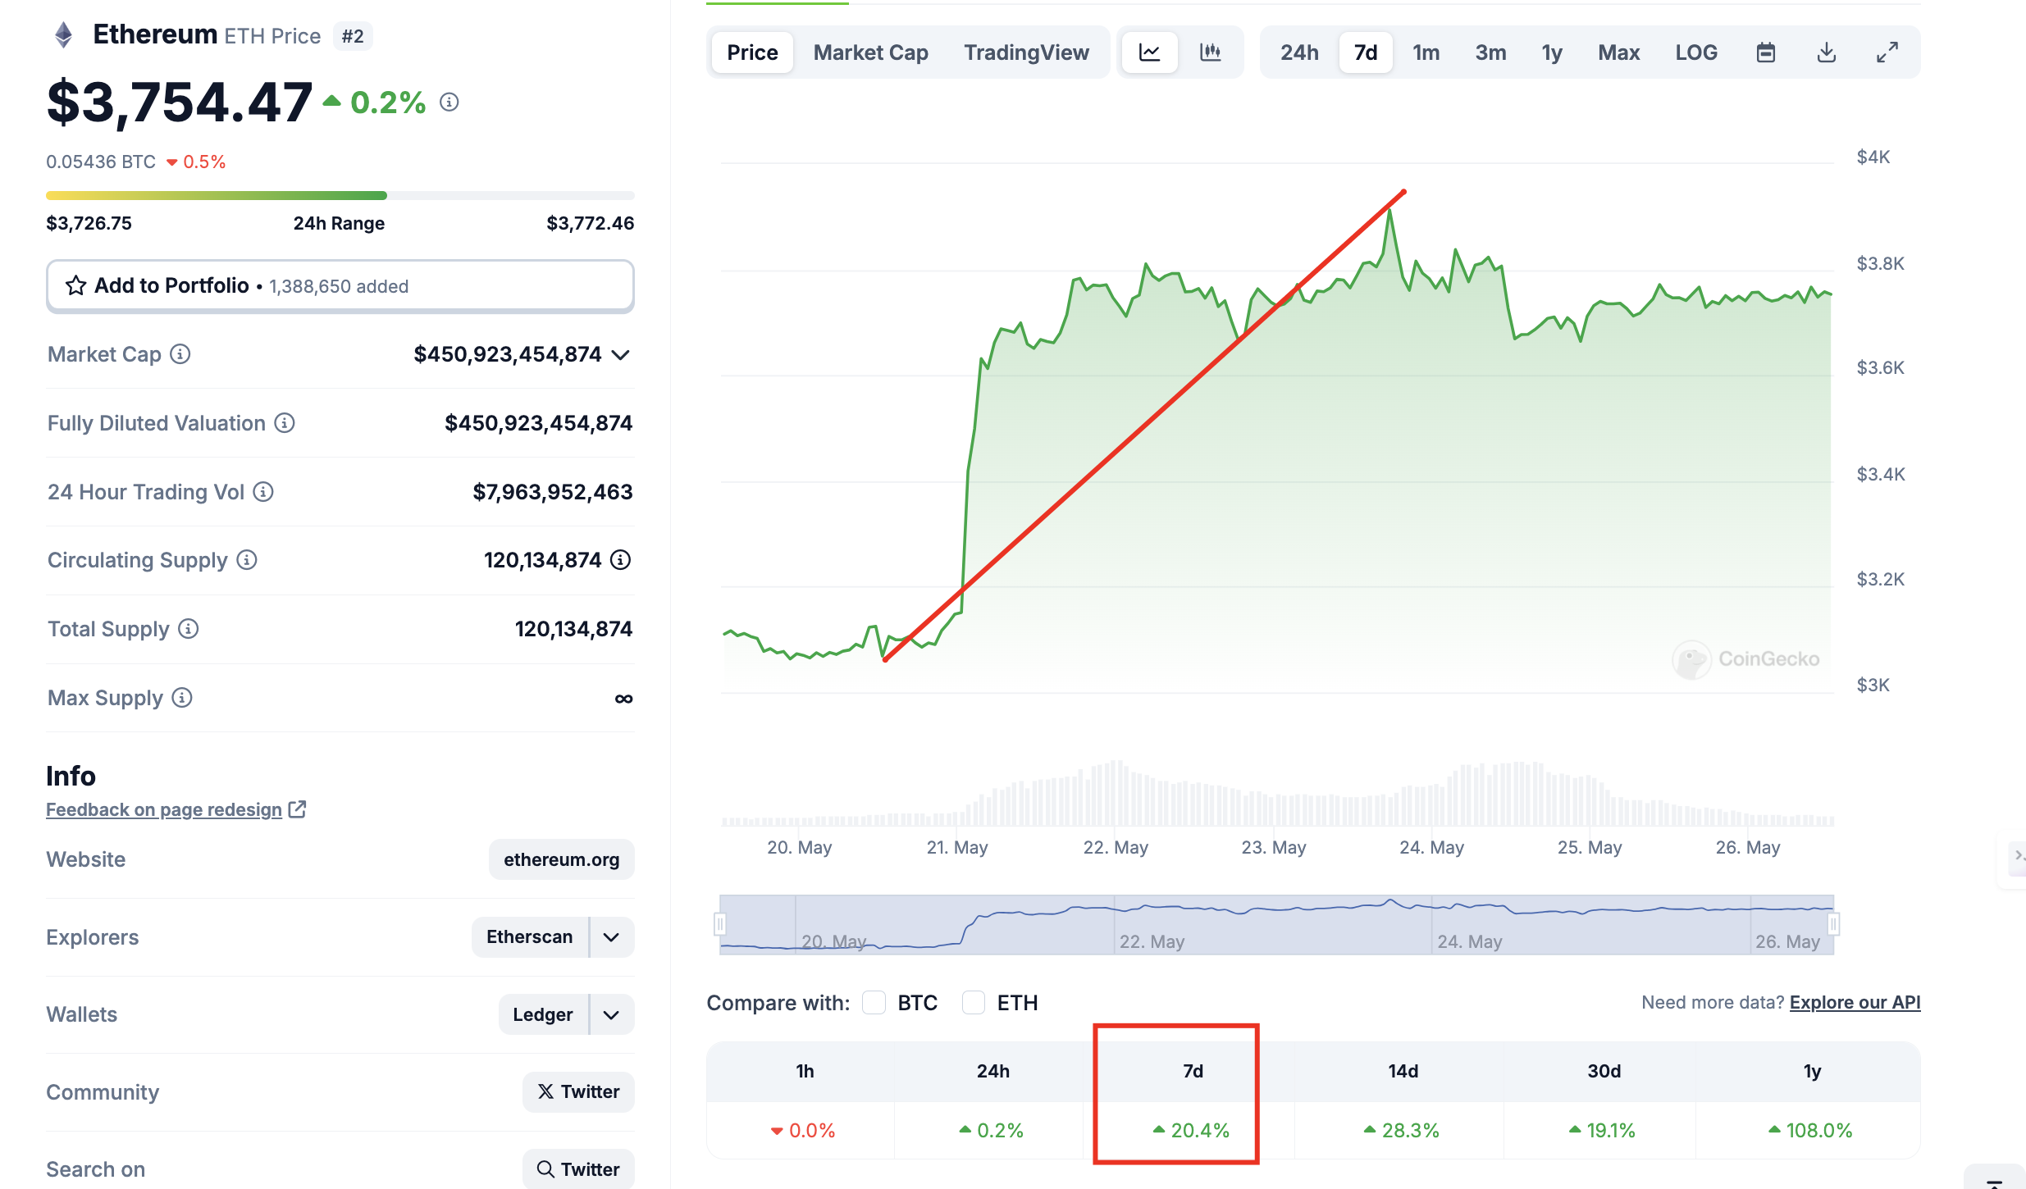
Task: Open the calendar date range picker
Action: tap(1766, 52)
